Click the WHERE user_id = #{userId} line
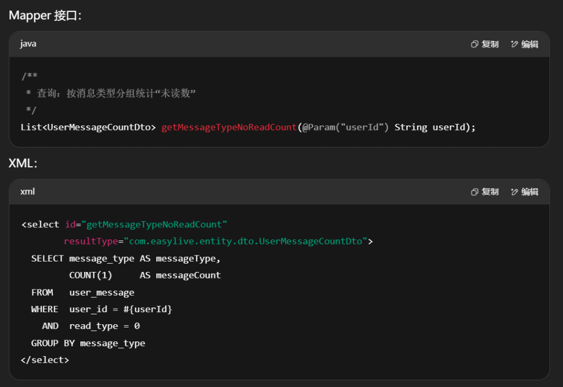This screenshot has width=563, height=387. click(x=102, y=309)
